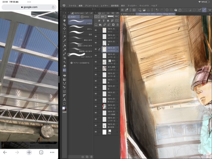Hide the ライト layer
The width and height of the screenshot is (212, 159).
(96, 30)
